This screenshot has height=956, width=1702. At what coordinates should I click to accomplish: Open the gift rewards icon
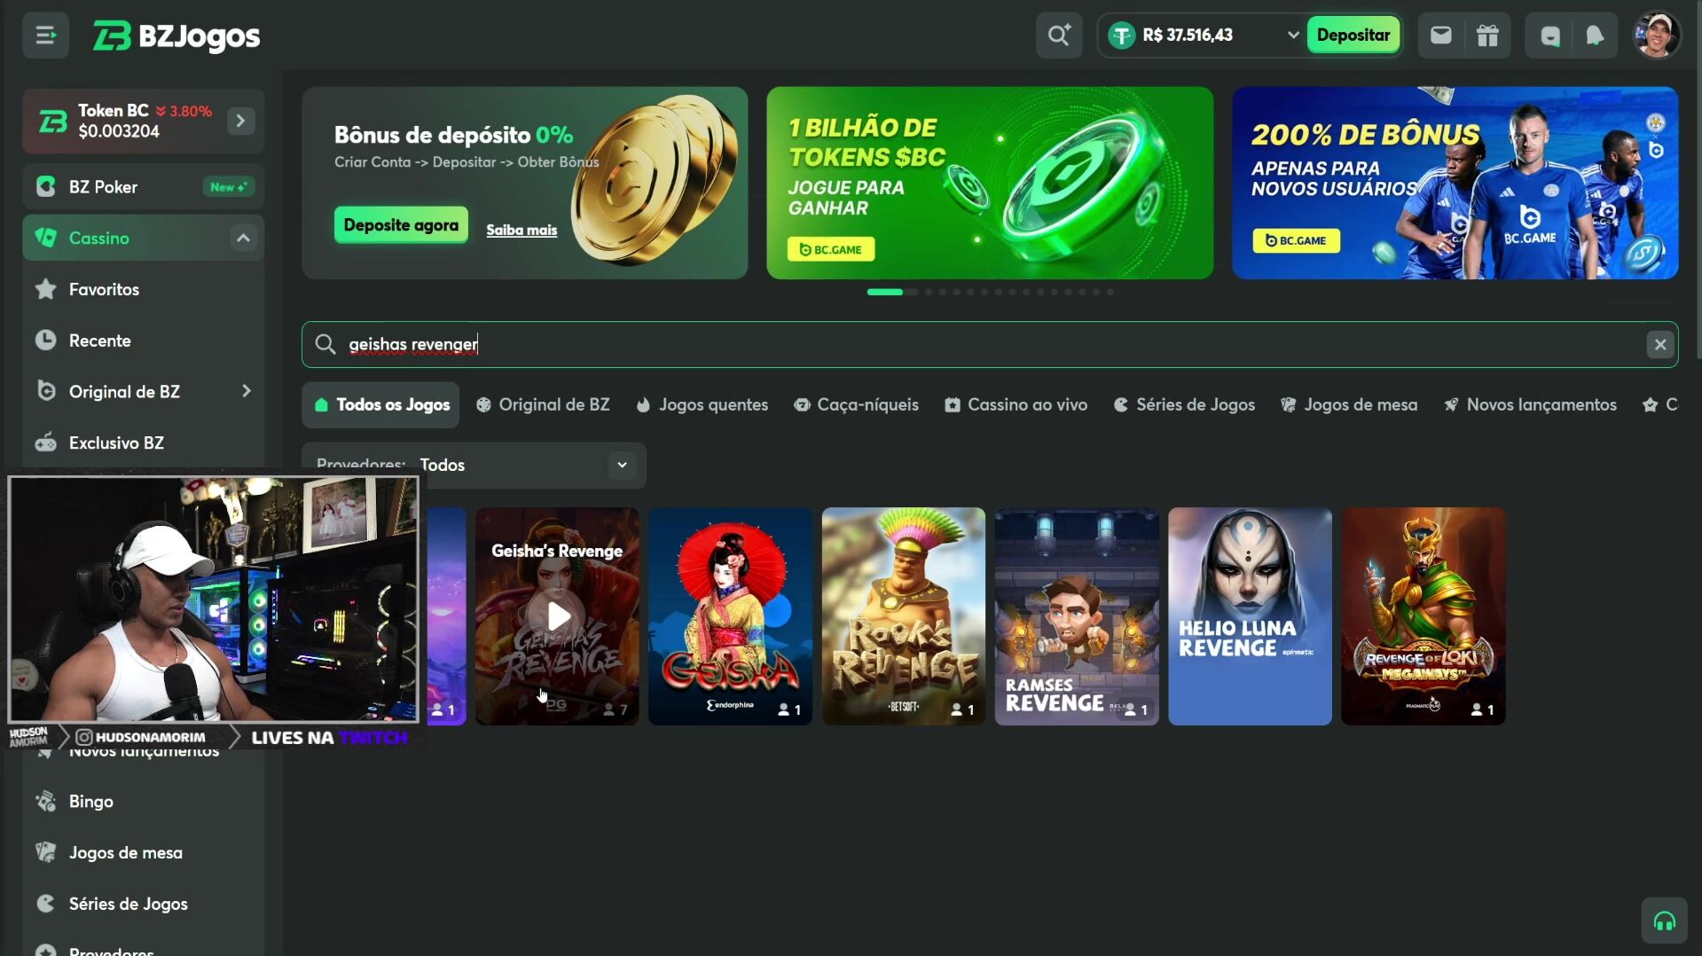pos(1487,35)
